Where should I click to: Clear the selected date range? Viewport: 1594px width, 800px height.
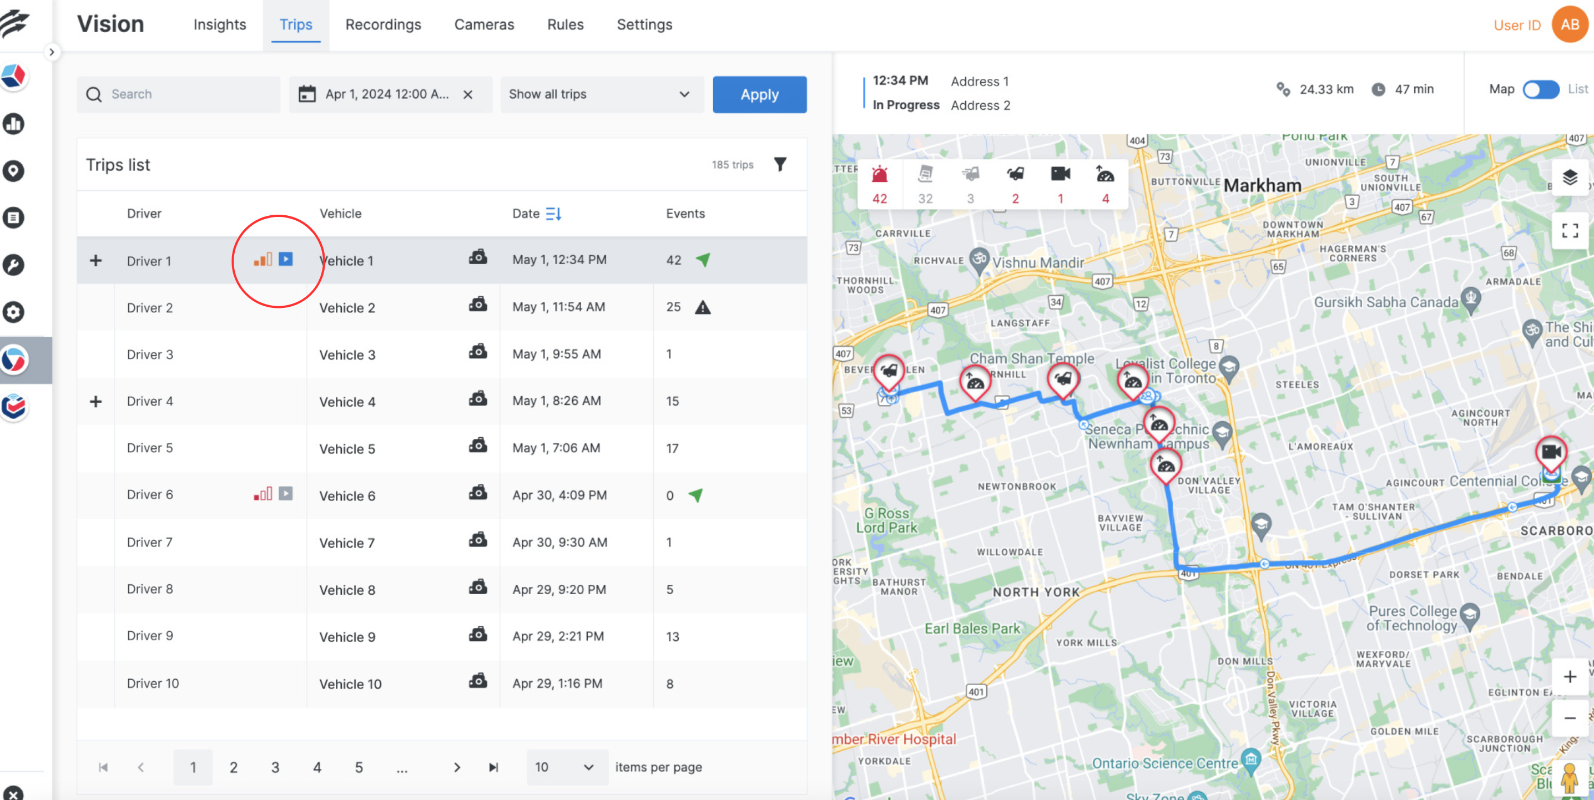[x=468, y=95]
